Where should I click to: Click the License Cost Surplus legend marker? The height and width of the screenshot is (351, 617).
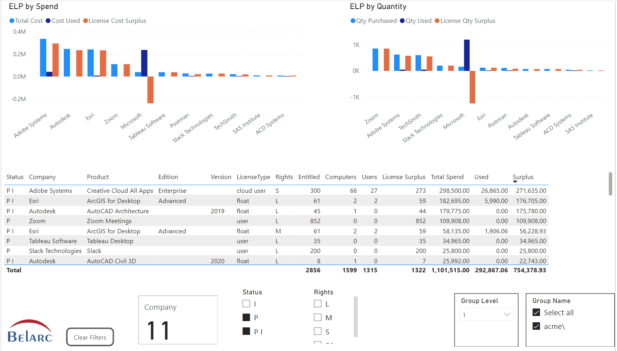click(85, 21)
